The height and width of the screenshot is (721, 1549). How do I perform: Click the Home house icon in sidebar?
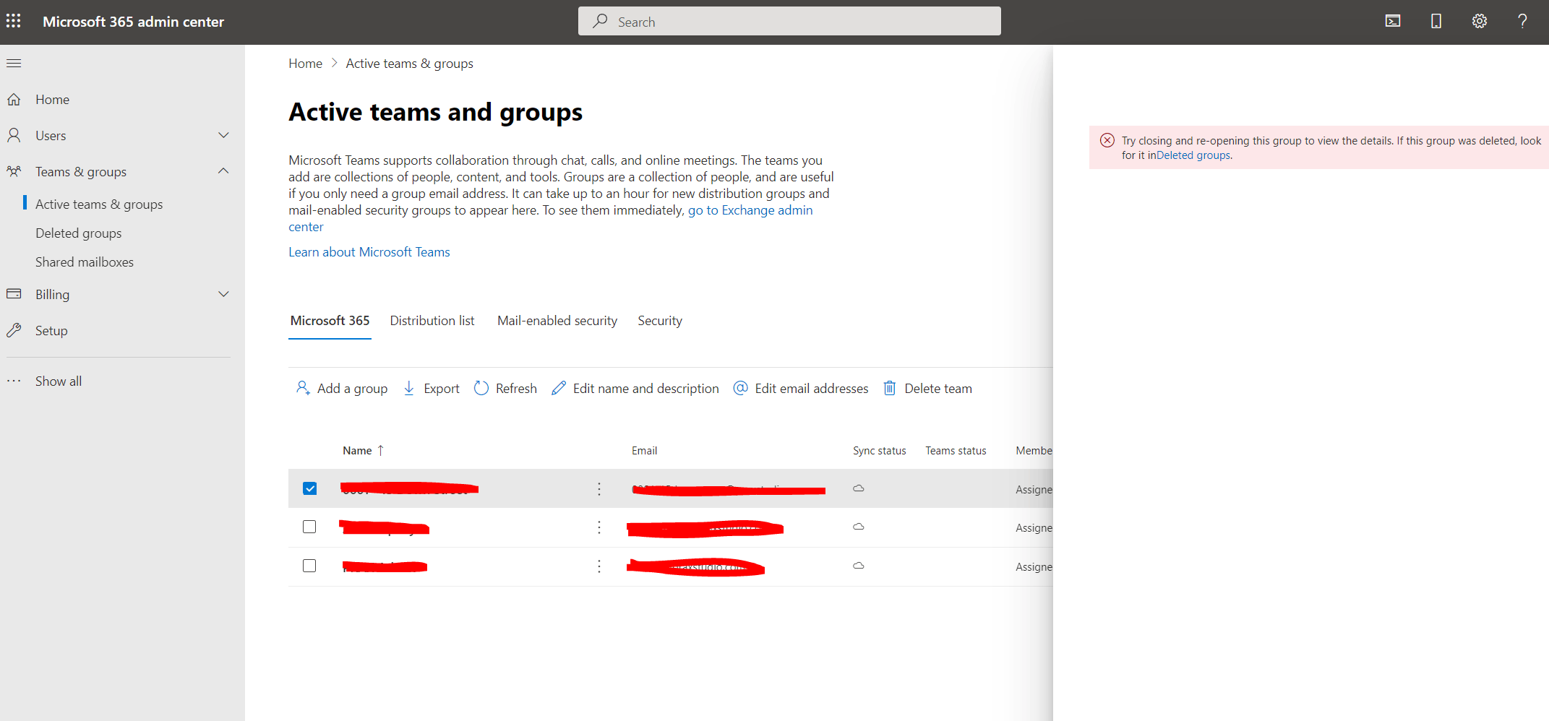(14, 100)
